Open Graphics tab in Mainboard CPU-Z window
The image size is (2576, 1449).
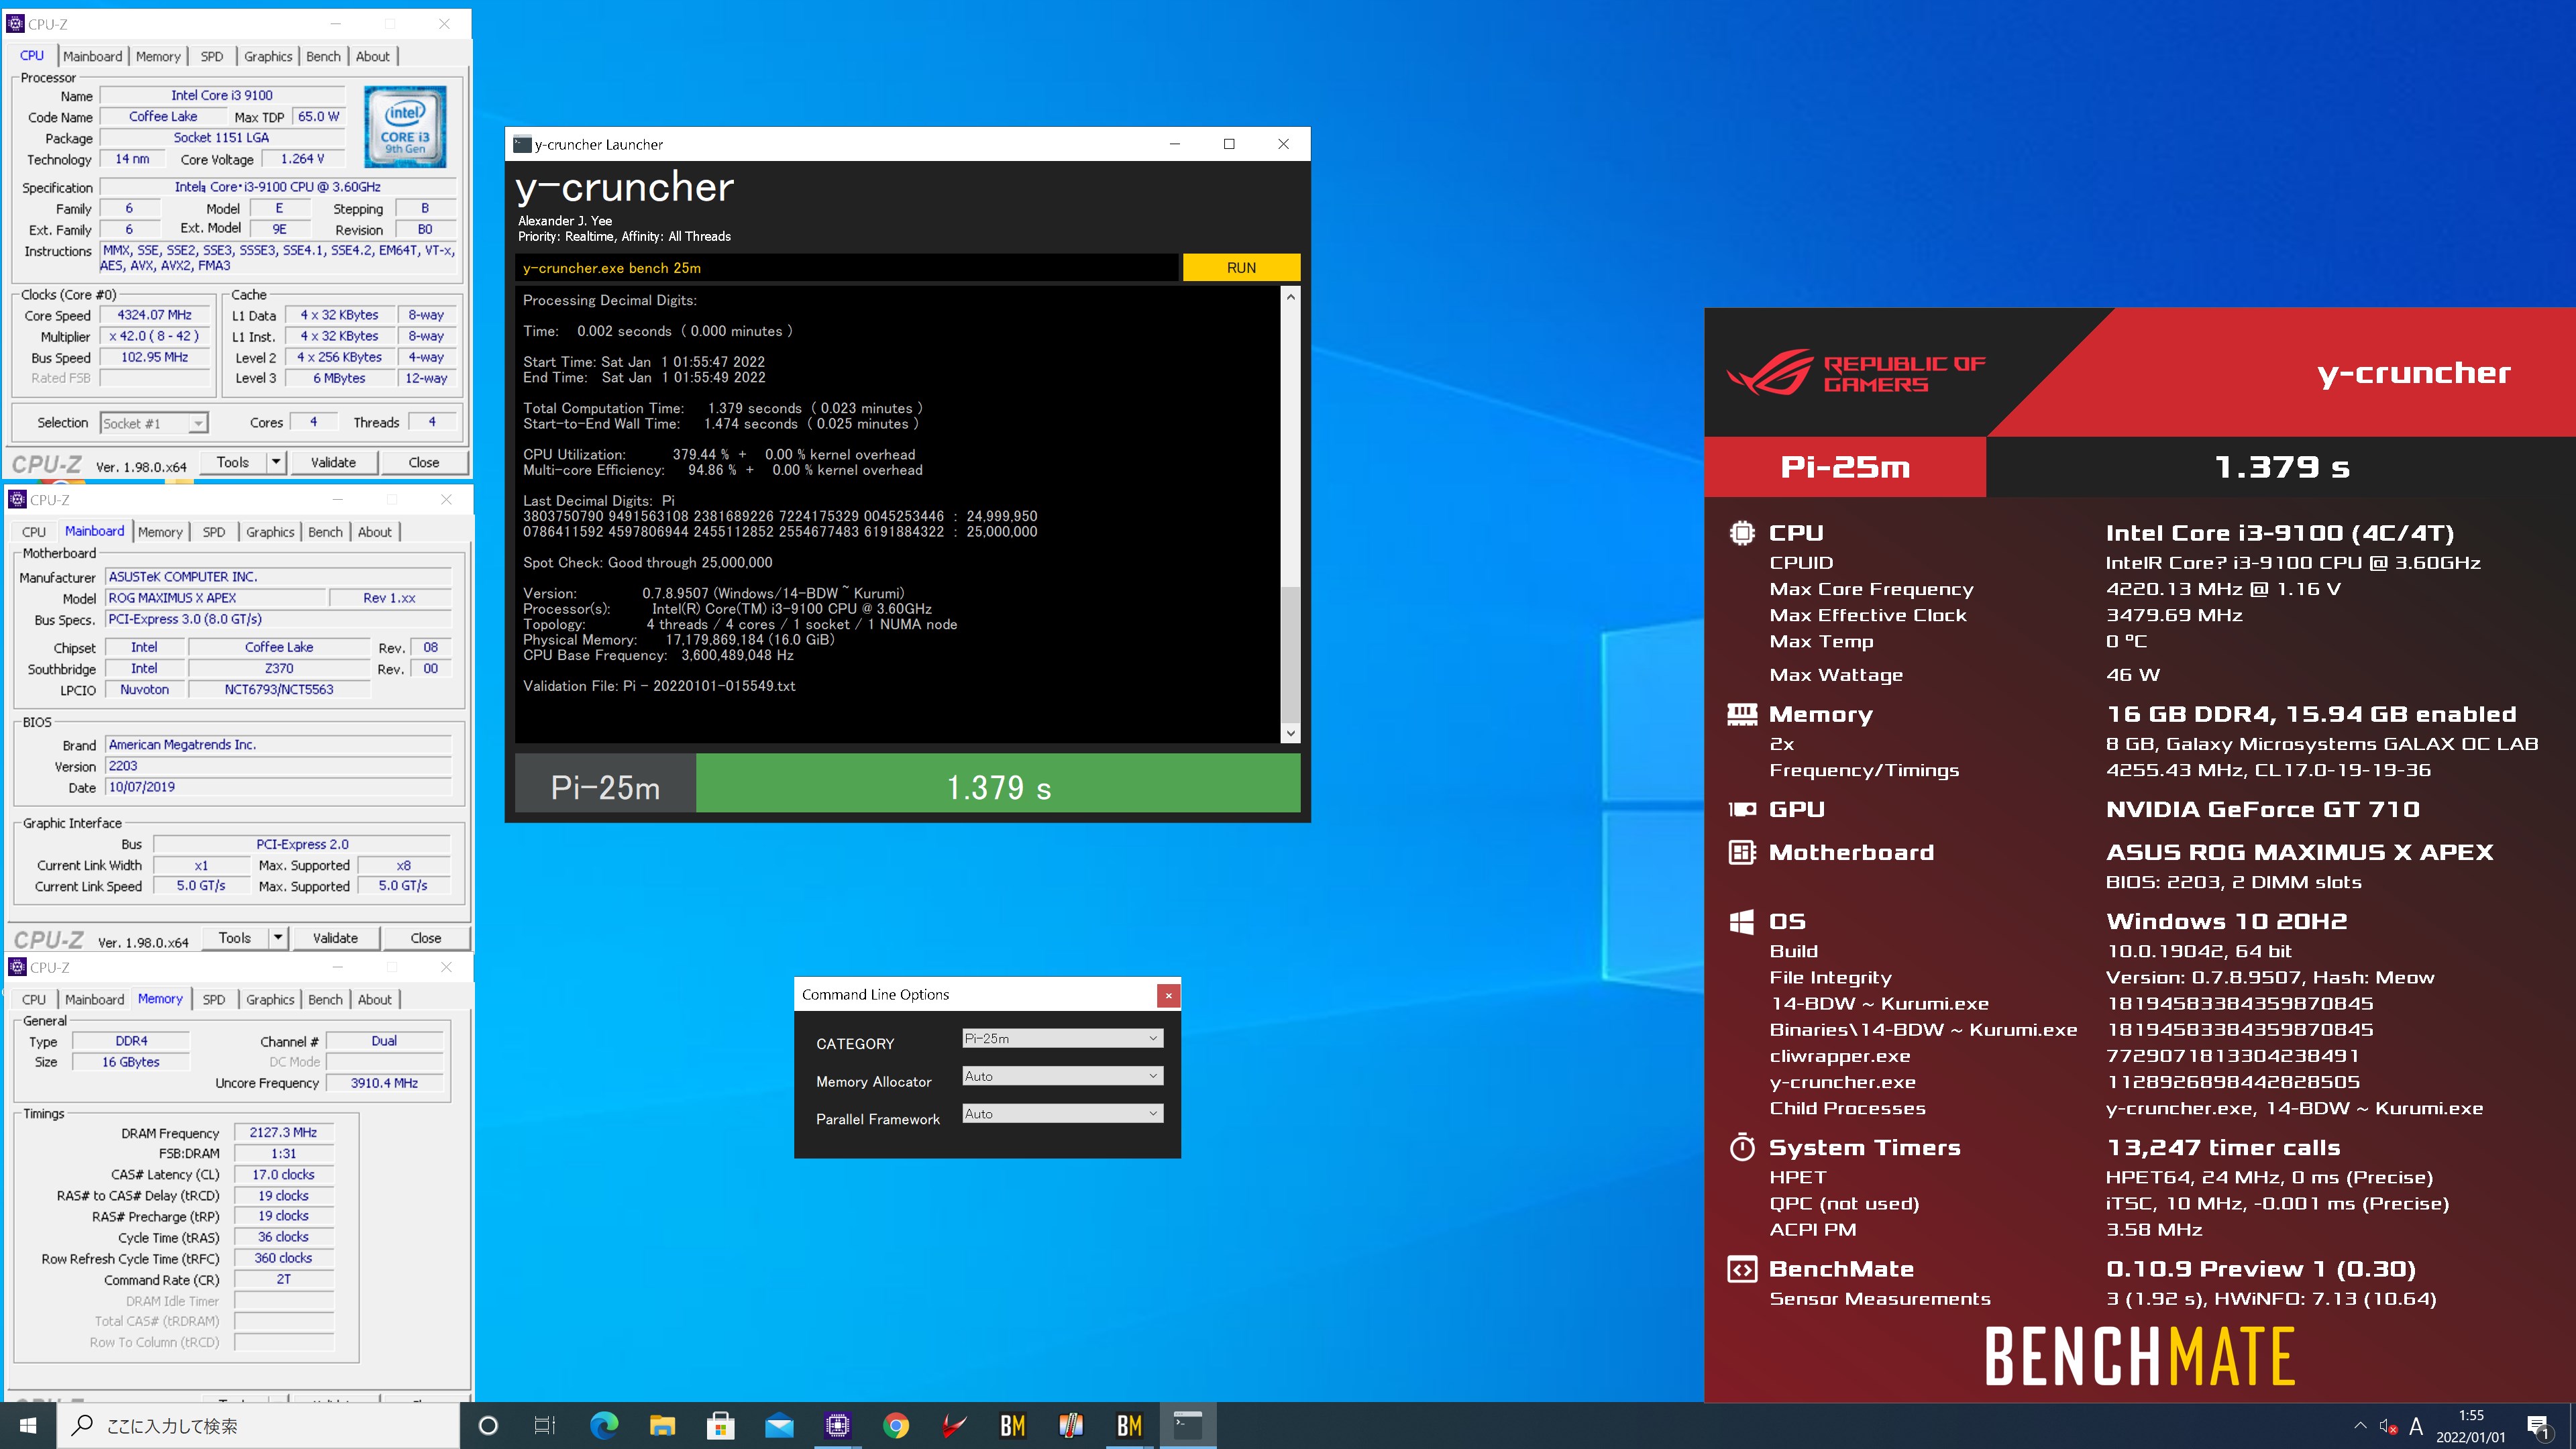[x=270, y=532]
